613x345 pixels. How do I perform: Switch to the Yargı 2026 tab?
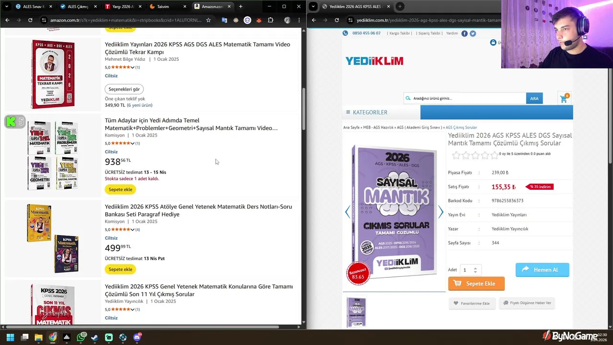pyautogui.click(x=122, y=6)
